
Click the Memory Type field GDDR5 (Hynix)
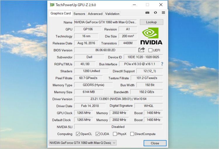(x=93, y=85)
